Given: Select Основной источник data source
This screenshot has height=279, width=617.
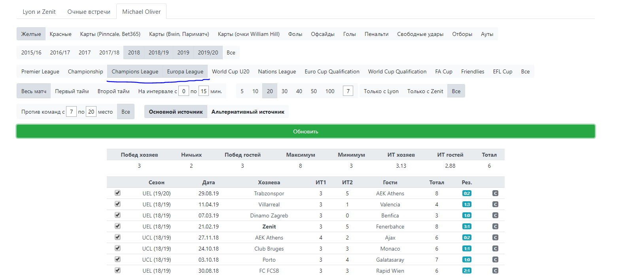Looking at the screenshot, I should 176,112.
